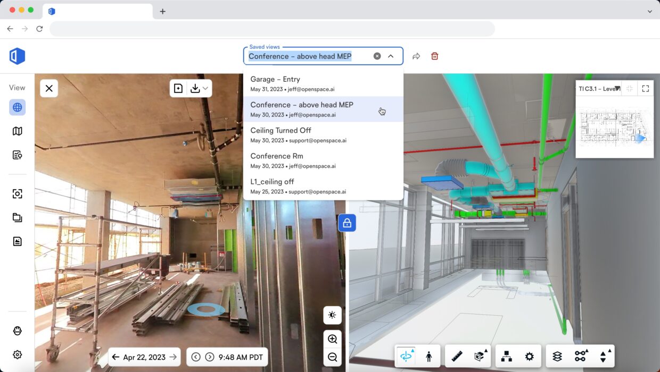
Task: Toggle the brightness sun control
Action: [332, 315]
